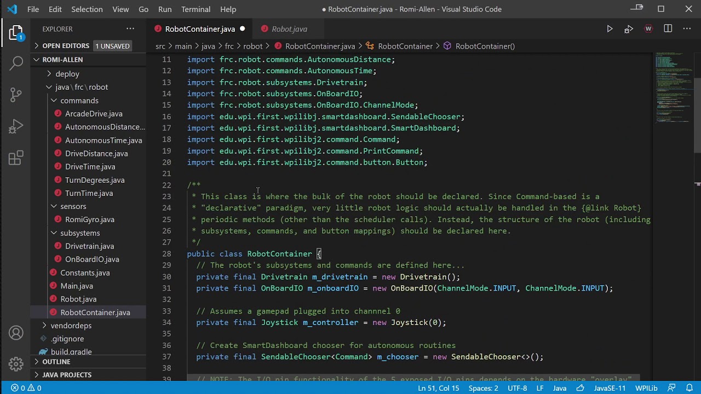Open the Run and Debug view
701x394 pixels.
16,126
